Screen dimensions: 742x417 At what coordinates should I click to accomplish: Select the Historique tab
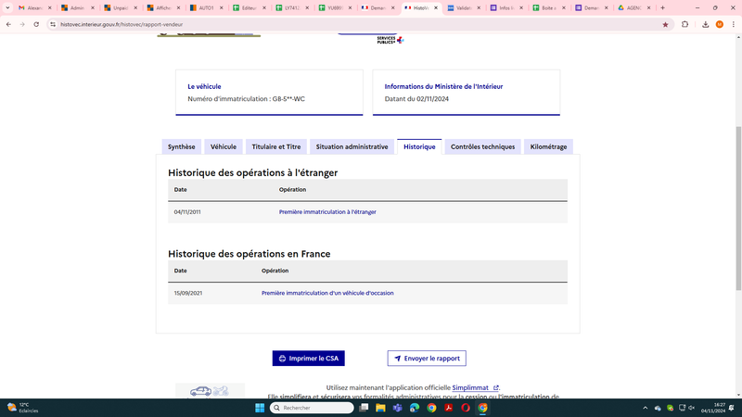point(419,146)
